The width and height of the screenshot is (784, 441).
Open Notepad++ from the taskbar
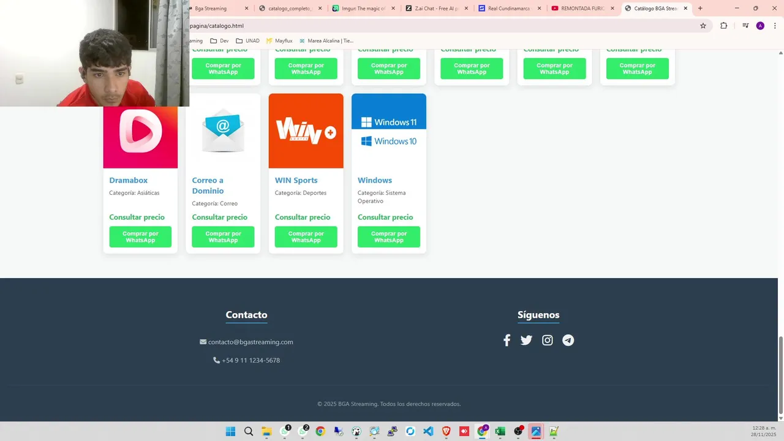pyautogui.click(x=554, y=431)
